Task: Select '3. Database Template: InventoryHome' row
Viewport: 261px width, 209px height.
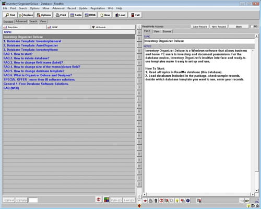Action: pos(69,50)
